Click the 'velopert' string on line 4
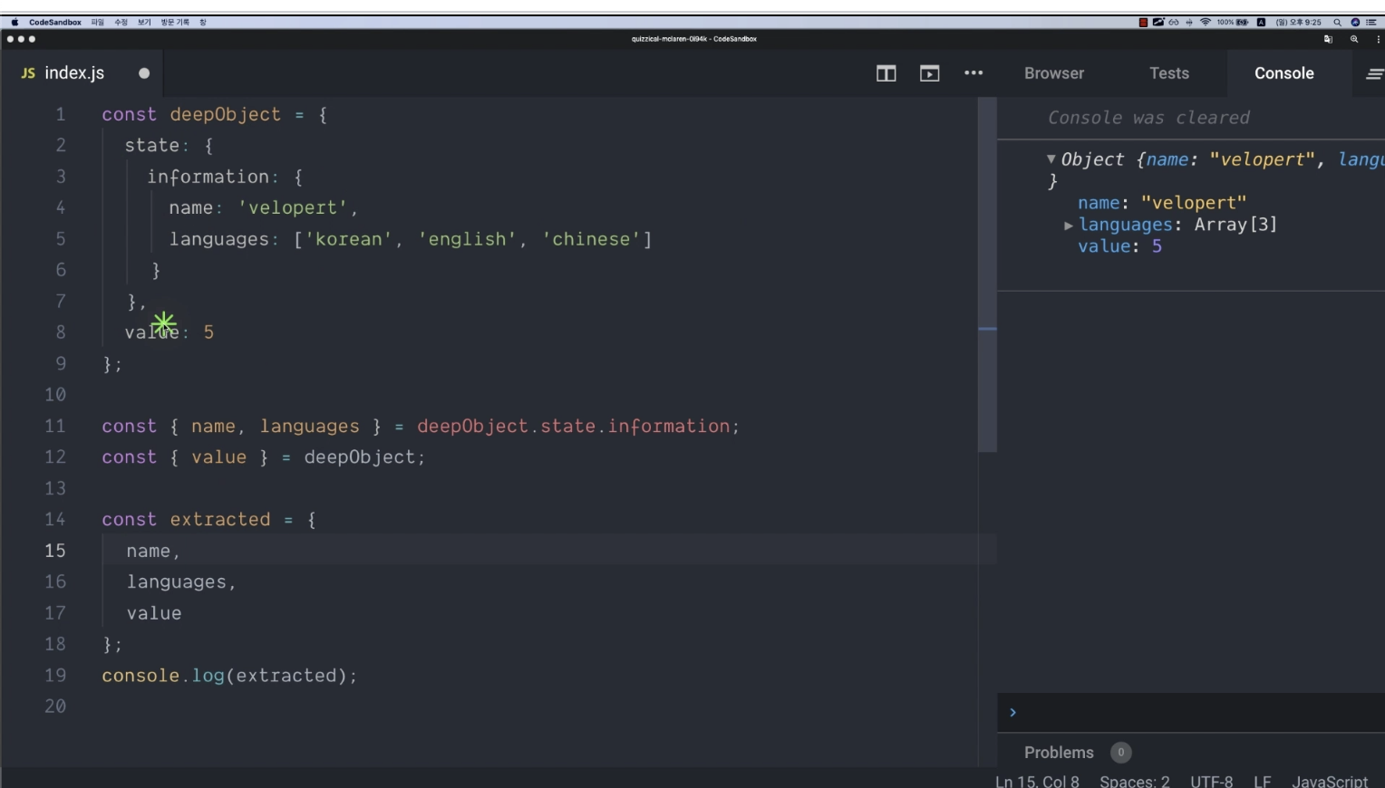Screen dimensions: 1385x788 tap(293, 207)
